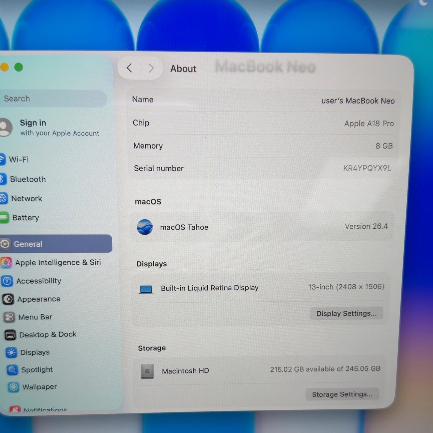Click the Appearance icon
433x433 pixels.
(x=8, y=299)
